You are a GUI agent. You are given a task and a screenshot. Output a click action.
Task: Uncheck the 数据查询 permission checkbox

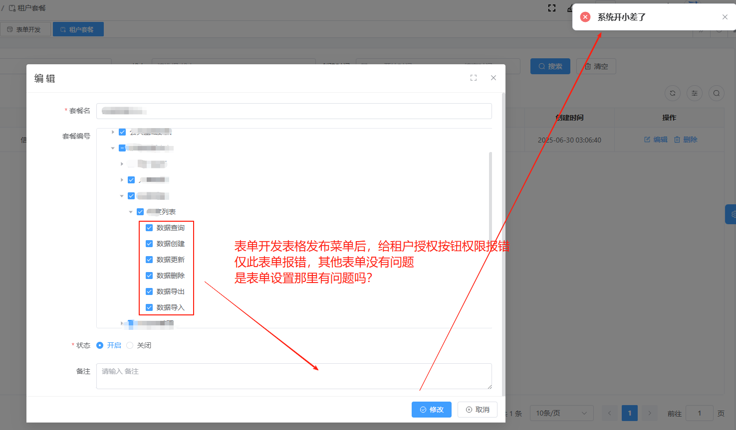149,228
